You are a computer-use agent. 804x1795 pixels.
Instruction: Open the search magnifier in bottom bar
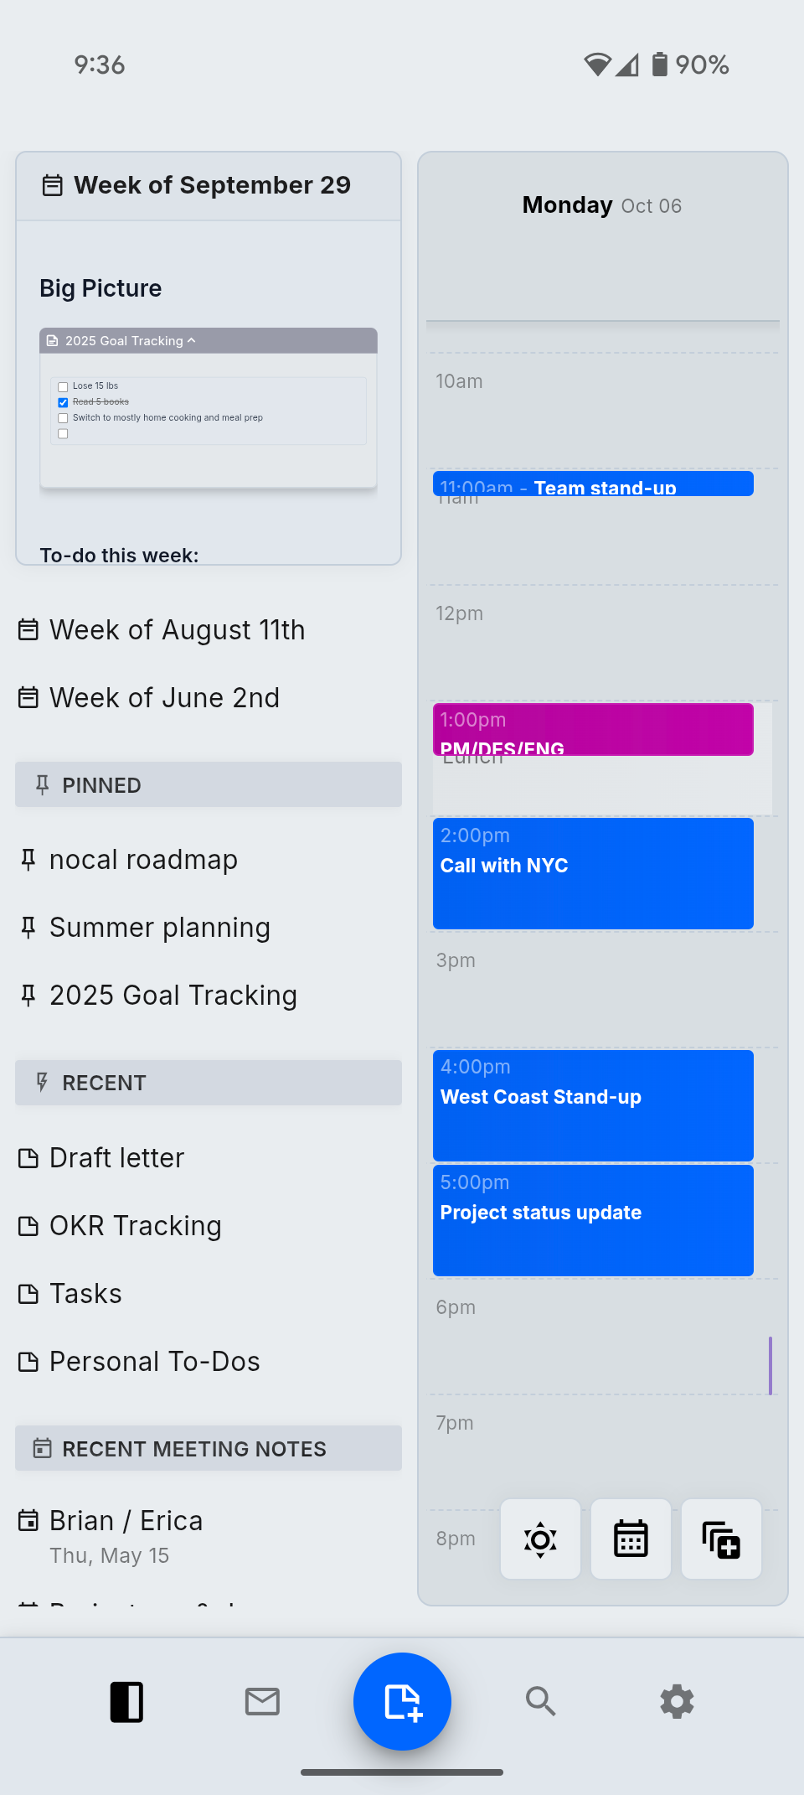pos(540,1701)
